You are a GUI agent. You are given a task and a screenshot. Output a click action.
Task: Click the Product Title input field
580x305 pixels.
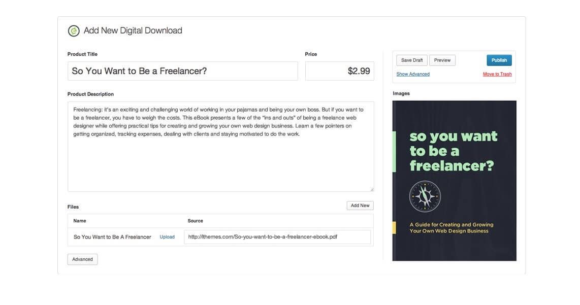[183, 71]
